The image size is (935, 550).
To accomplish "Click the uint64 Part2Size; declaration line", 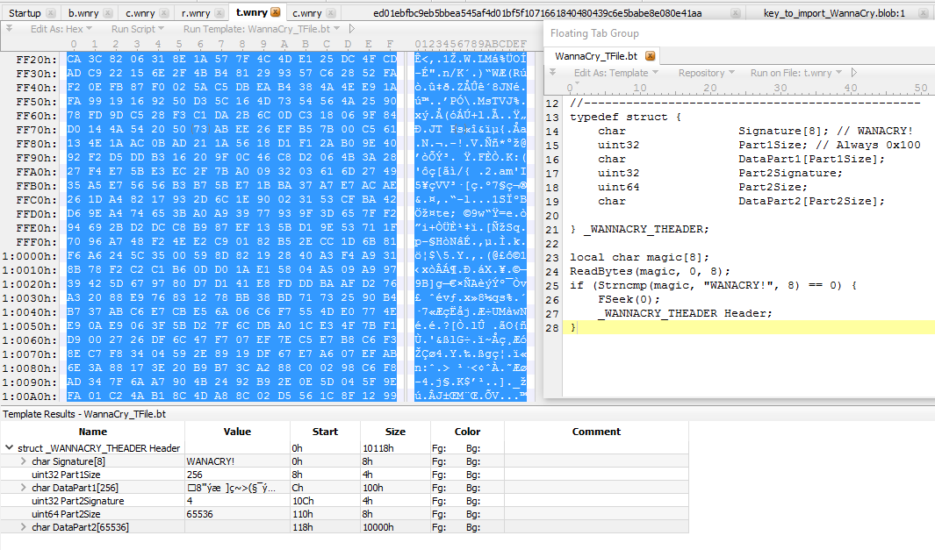I will click(703, 187).
